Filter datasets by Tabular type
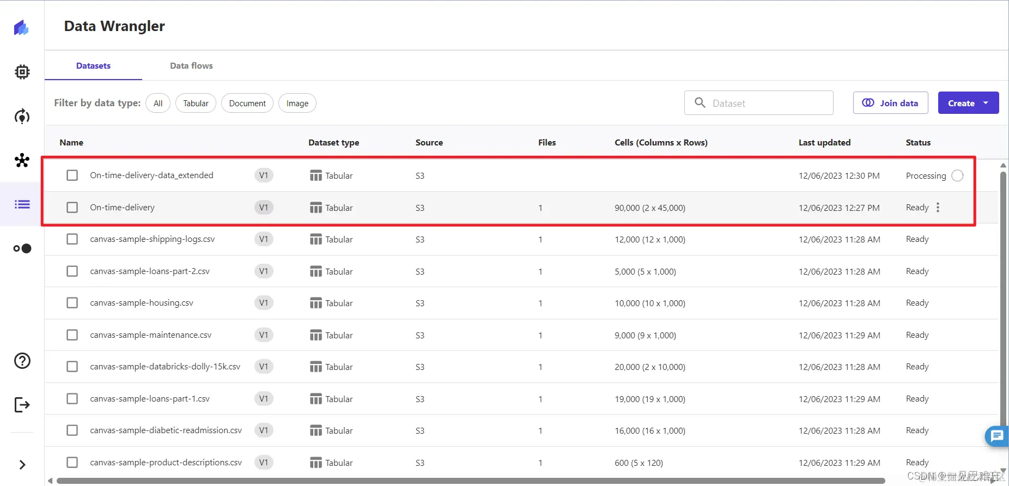This screenshot has height=486, width=1009. [196, 103]
